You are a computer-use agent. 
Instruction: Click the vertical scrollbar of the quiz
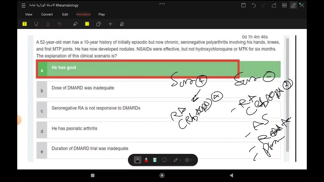(x=287, y=95)
